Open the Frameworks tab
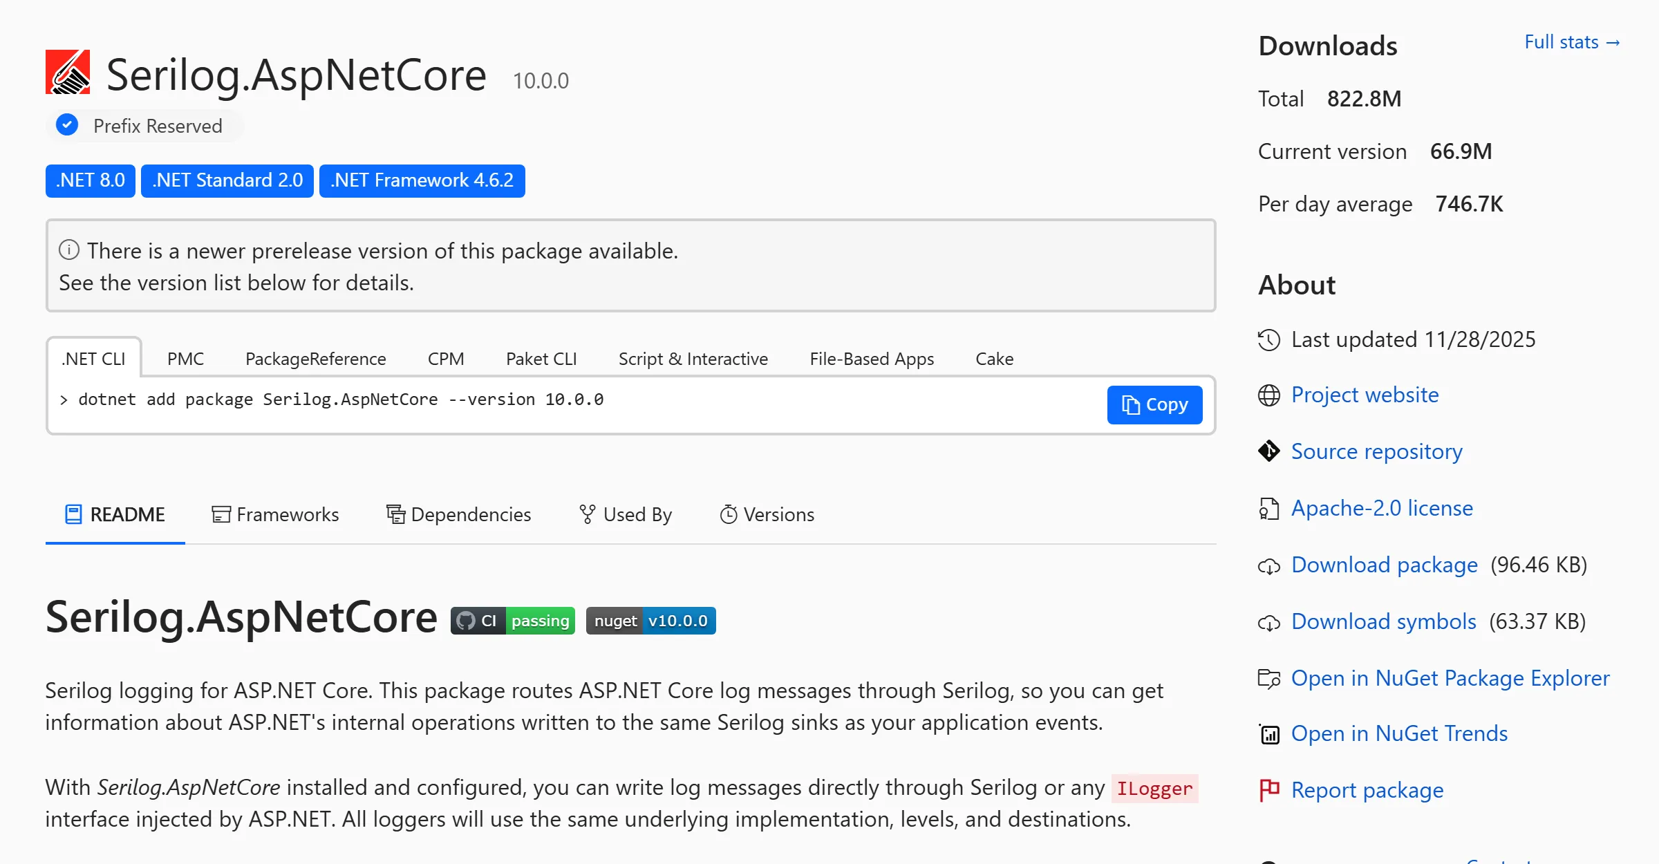Image resolution: width=1659 pixels, height=864 pixels. tap(275, 514)
